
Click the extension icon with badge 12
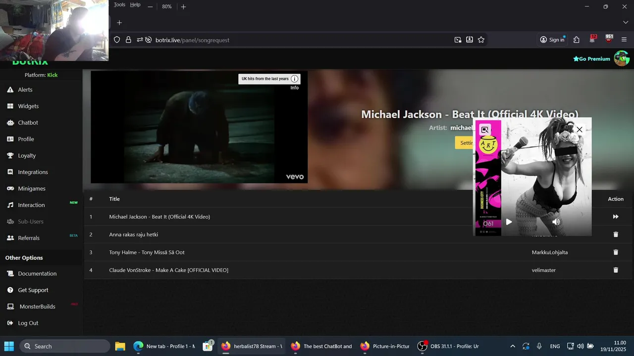click(593, 39)
